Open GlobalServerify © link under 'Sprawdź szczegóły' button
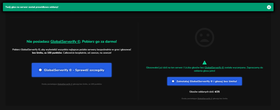Image resolution: width=280 pixels, height=110 pixels. pyautogui.click(x=65, y=84)
